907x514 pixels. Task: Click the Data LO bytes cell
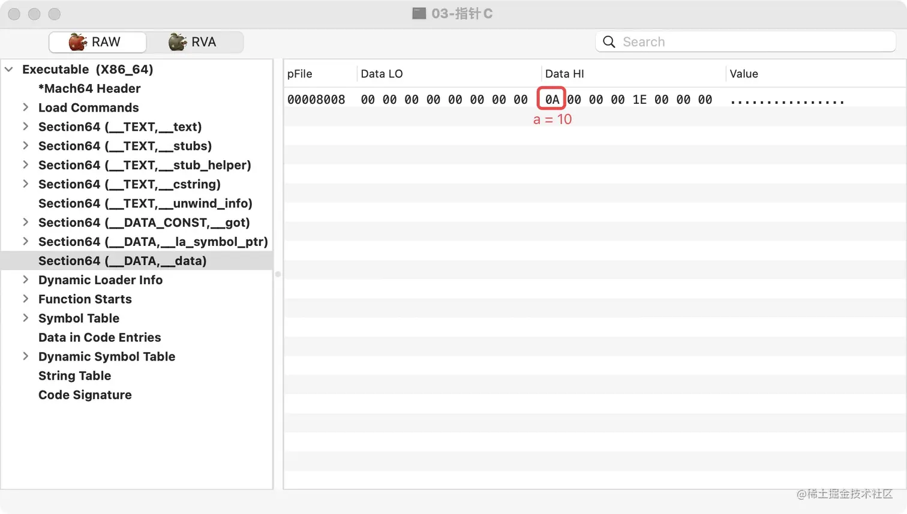point(444,100)
